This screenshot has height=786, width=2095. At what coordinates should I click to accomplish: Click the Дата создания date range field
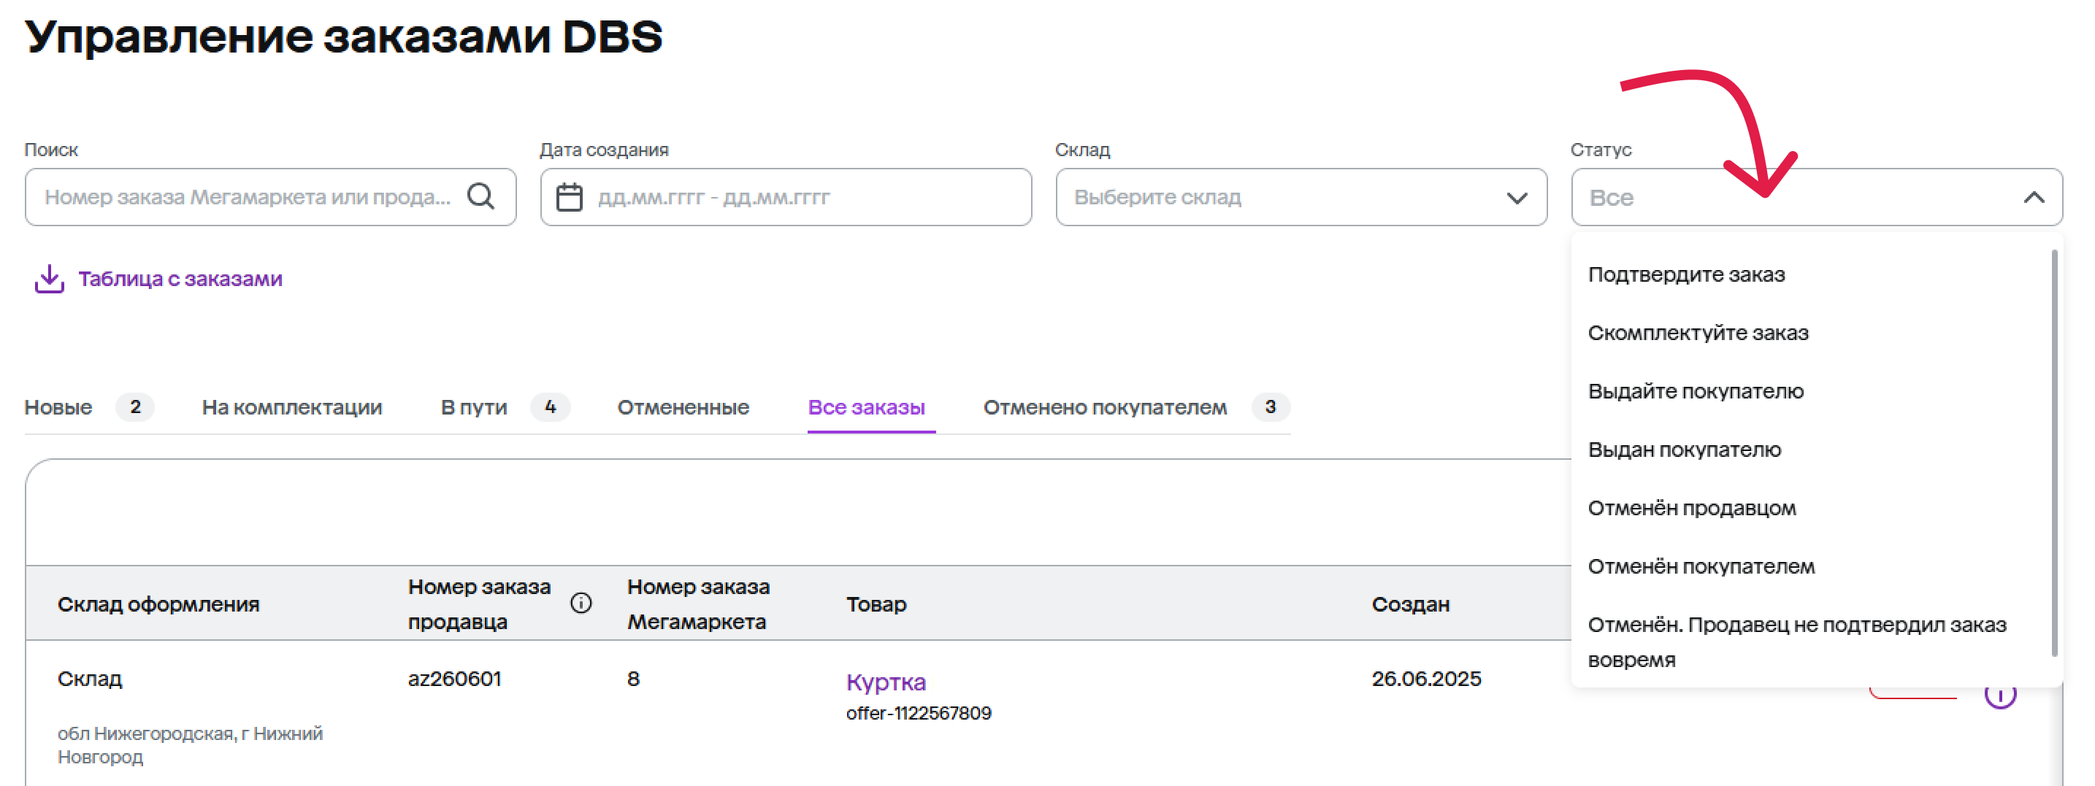(786, 198)
